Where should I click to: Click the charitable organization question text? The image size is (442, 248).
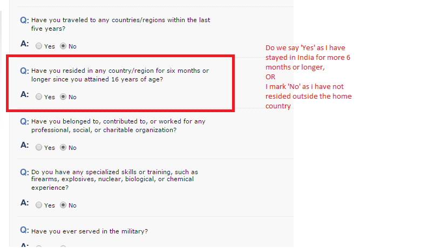pyautogui.click(x=118, y=126)
